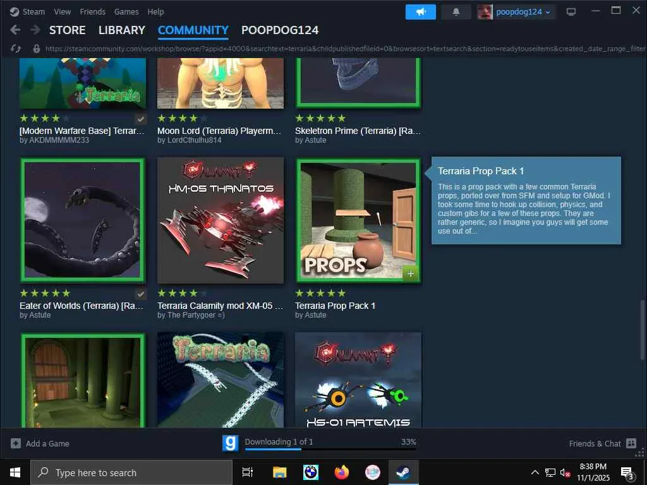Open Garry's Mod download icon
The width and height of the screenshot is (647, 485).
230,443
